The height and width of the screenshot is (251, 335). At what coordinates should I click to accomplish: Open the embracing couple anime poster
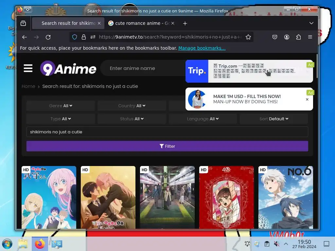coord(108,197)
